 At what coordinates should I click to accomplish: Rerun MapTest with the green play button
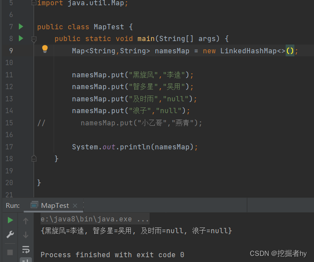point(10,221)
